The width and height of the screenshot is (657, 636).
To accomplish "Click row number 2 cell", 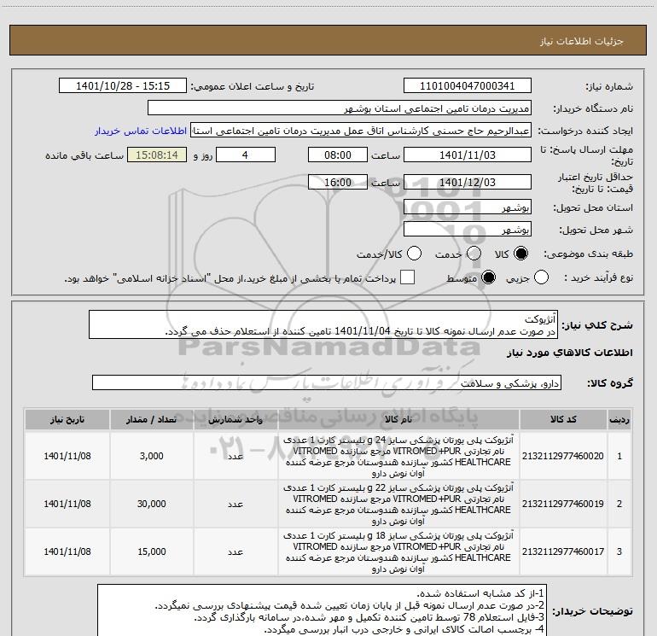I will coord(619,504).
